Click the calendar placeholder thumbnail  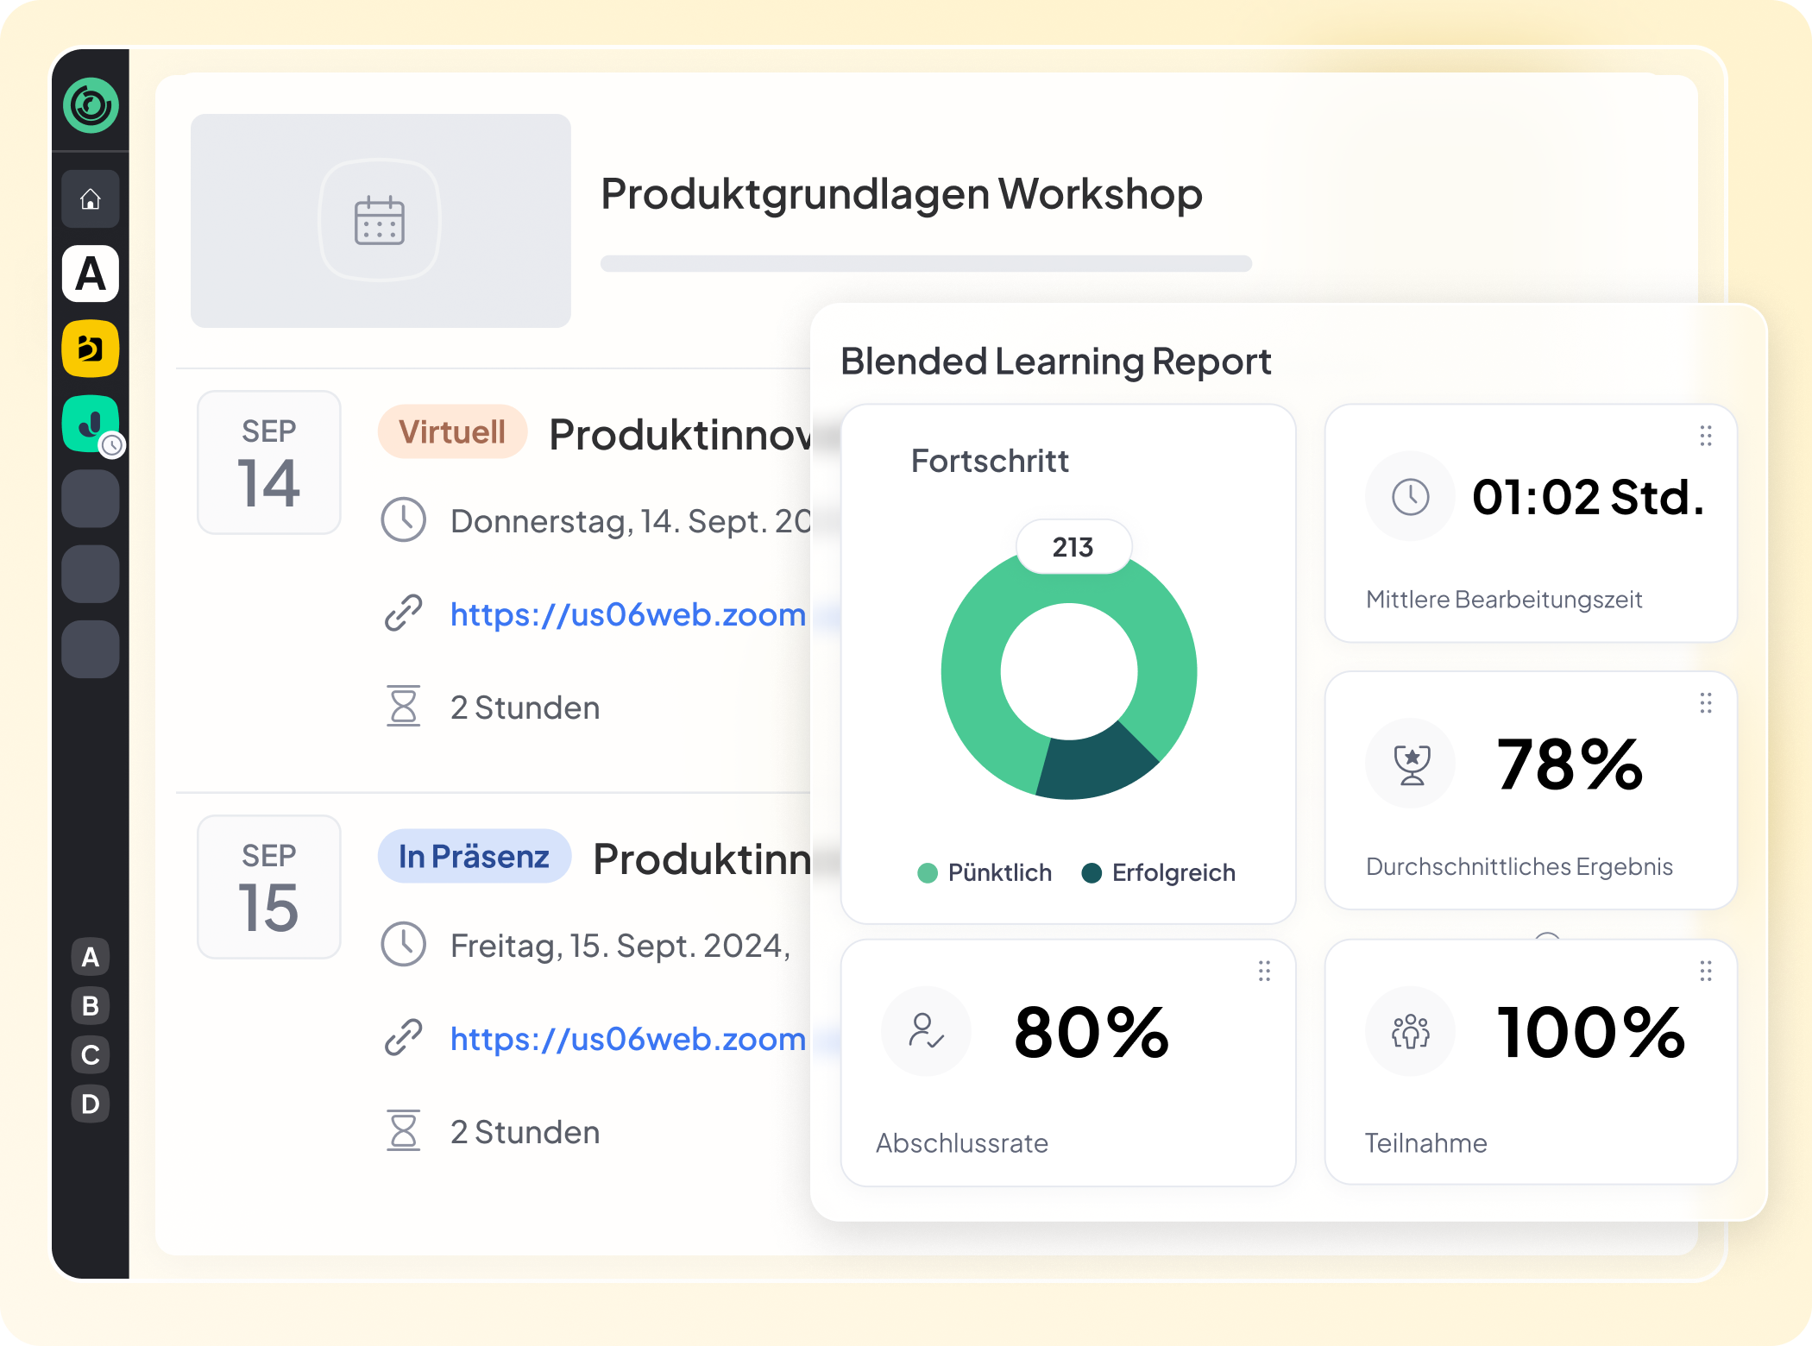click(x=381, y=221)
